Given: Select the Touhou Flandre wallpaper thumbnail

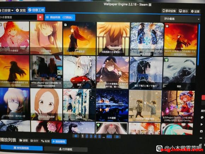Looking at the screenshot, I should (178, 107).
